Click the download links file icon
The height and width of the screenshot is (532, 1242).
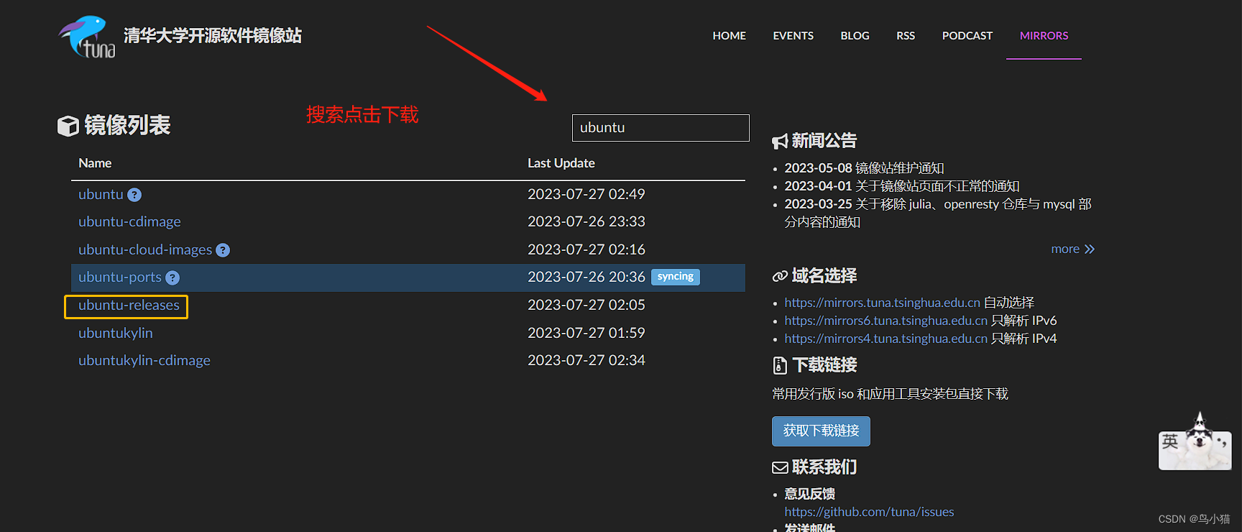coord(780,365)
